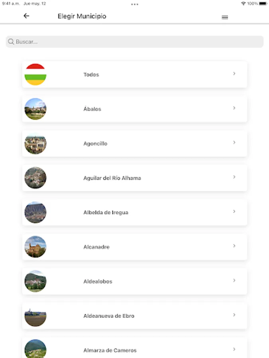This screenshot has width=269, height=358.
Task: Expand the Albelda de Iregua chevron
Action: [234, 212]
